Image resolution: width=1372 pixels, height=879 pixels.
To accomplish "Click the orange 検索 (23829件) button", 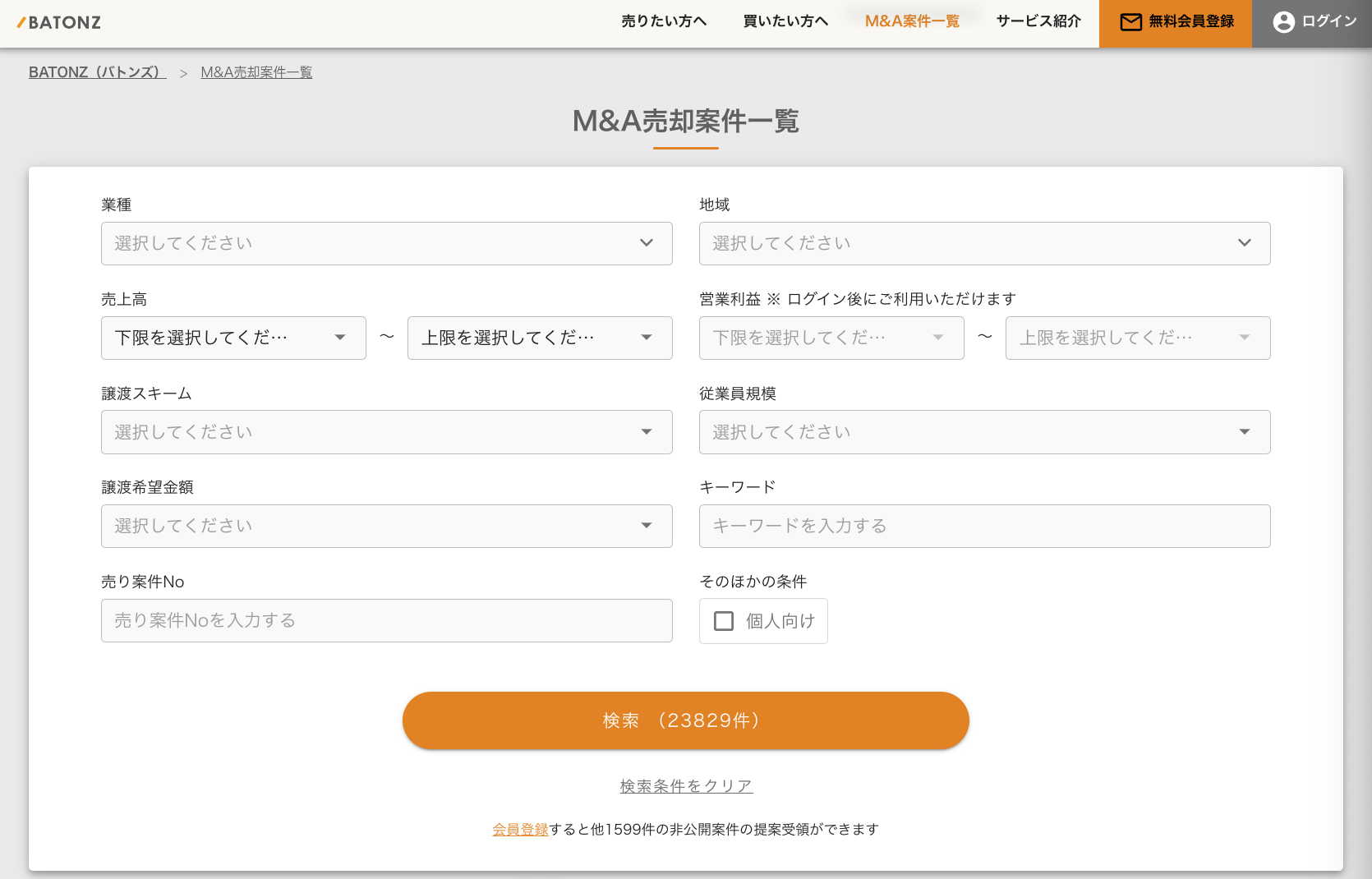I will (x=686, y=720).
